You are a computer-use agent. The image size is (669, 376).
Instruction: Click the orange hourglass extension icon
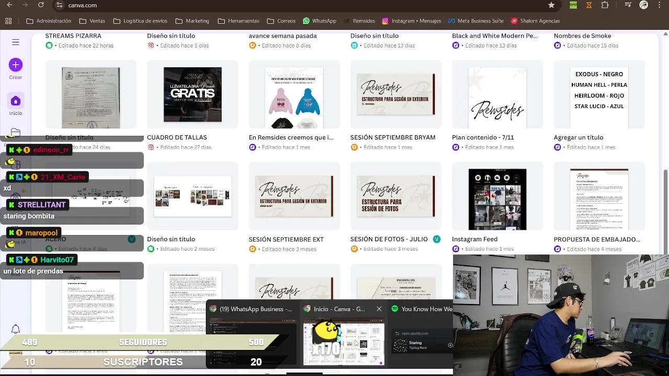[589, 5]
